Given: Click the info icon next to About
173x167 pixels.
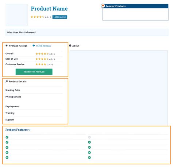Looking at the screenshot, I should pyautogui.click(x=70, y=45).
